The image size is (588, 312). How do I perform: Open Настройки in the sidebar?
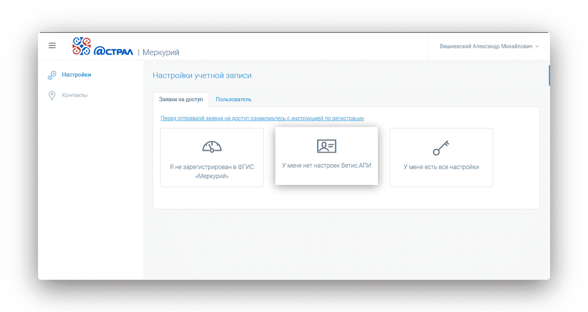pos(76,75)
